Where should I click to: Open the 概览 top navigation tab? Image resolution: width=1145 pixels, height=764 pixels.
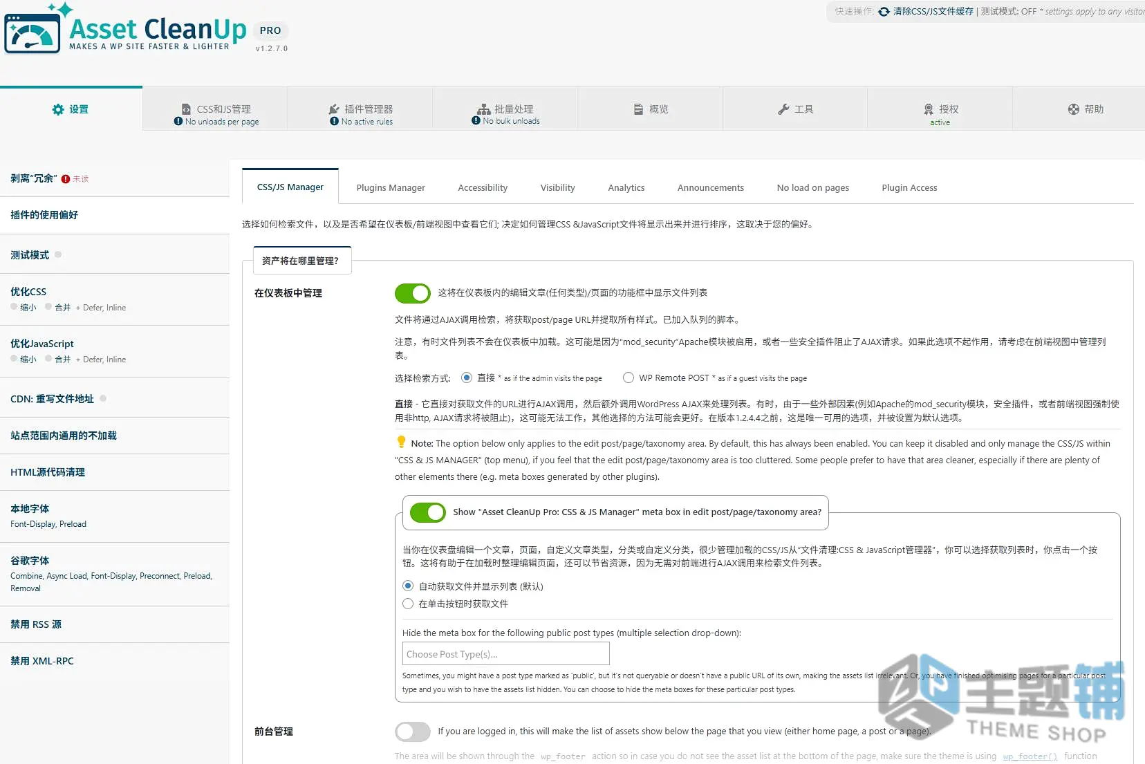pyautogui.click(x=651, y=109)
